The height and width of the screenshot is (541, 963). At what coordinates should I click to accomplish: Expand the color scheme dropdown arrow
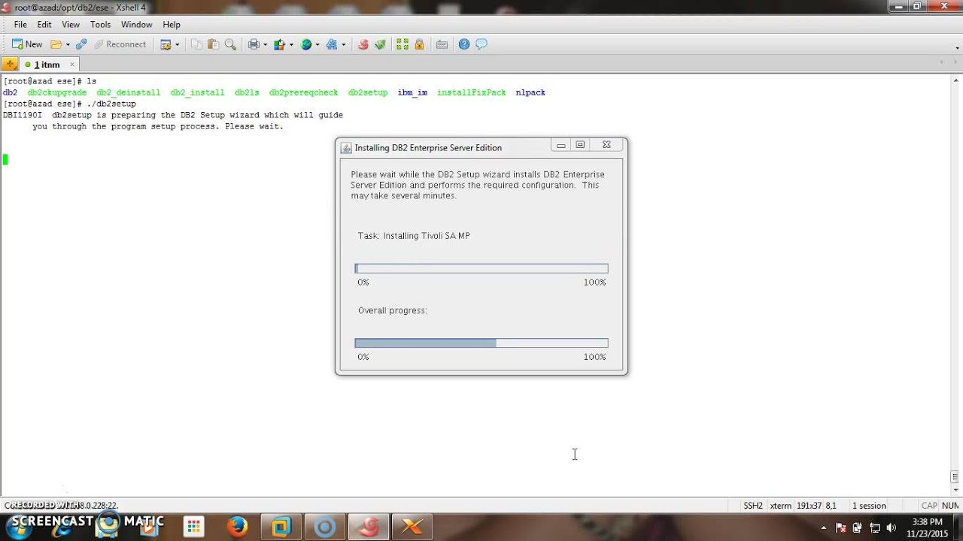click(290, 44)
